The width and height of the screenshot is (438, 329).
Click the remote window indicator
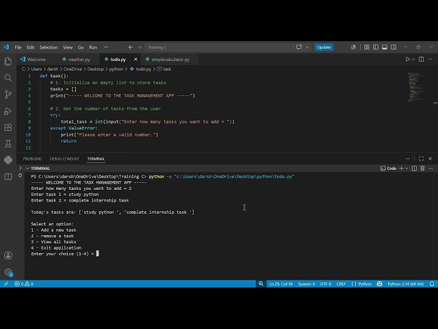(x=6, y=284)
